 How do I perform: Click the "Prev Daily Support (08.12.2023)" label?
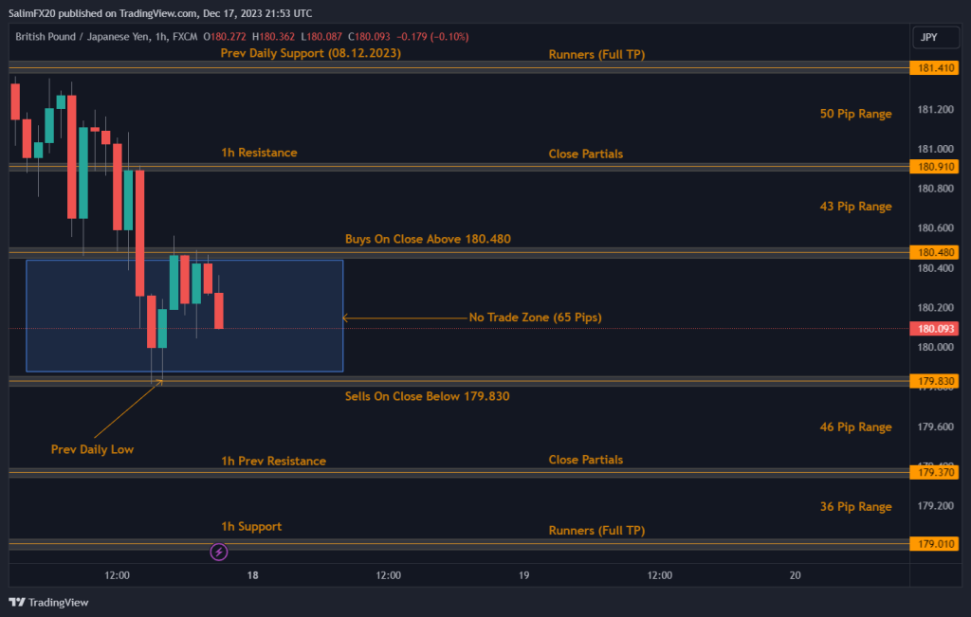coord(310,54)
